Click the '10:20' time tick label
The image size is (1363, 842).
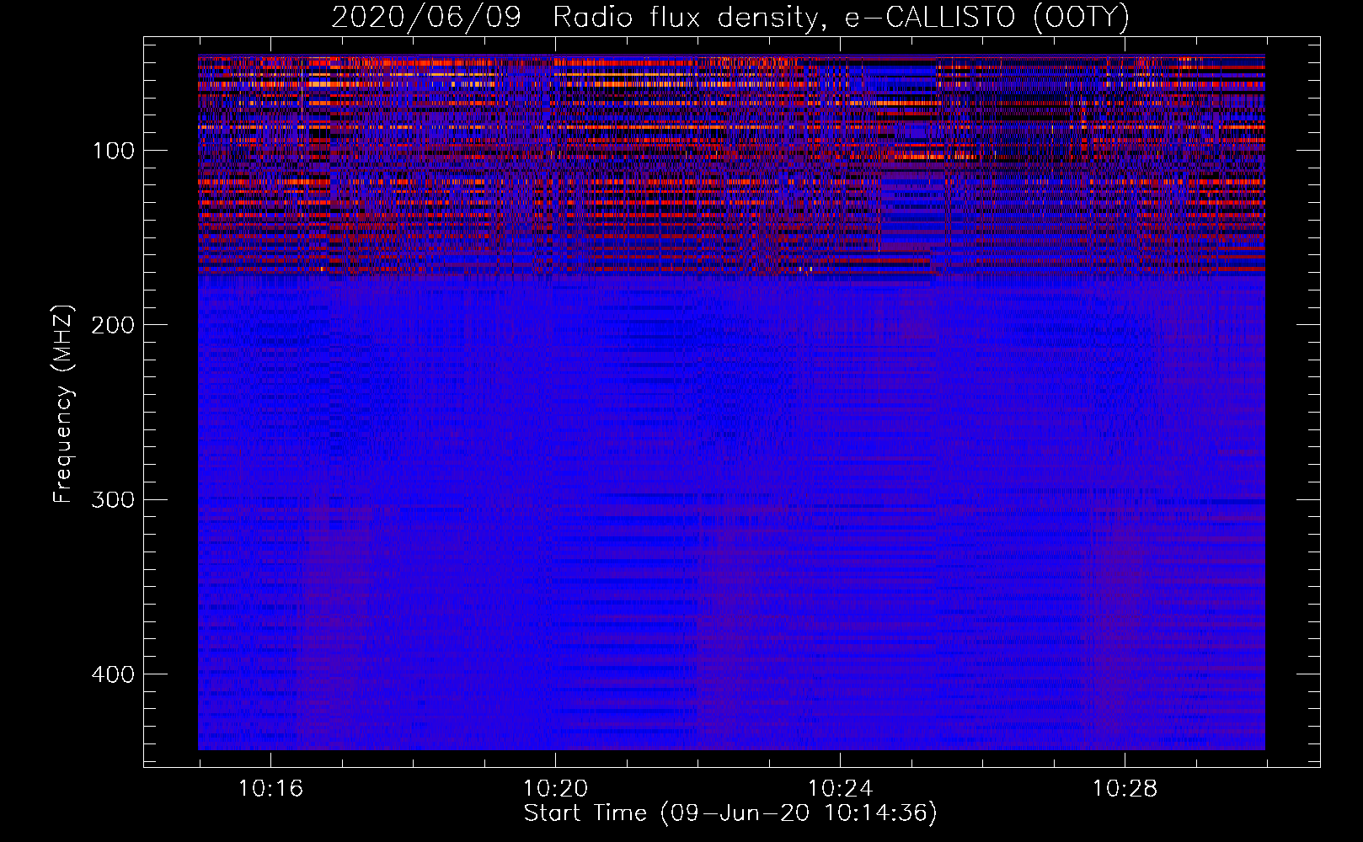tap(555, 789)
